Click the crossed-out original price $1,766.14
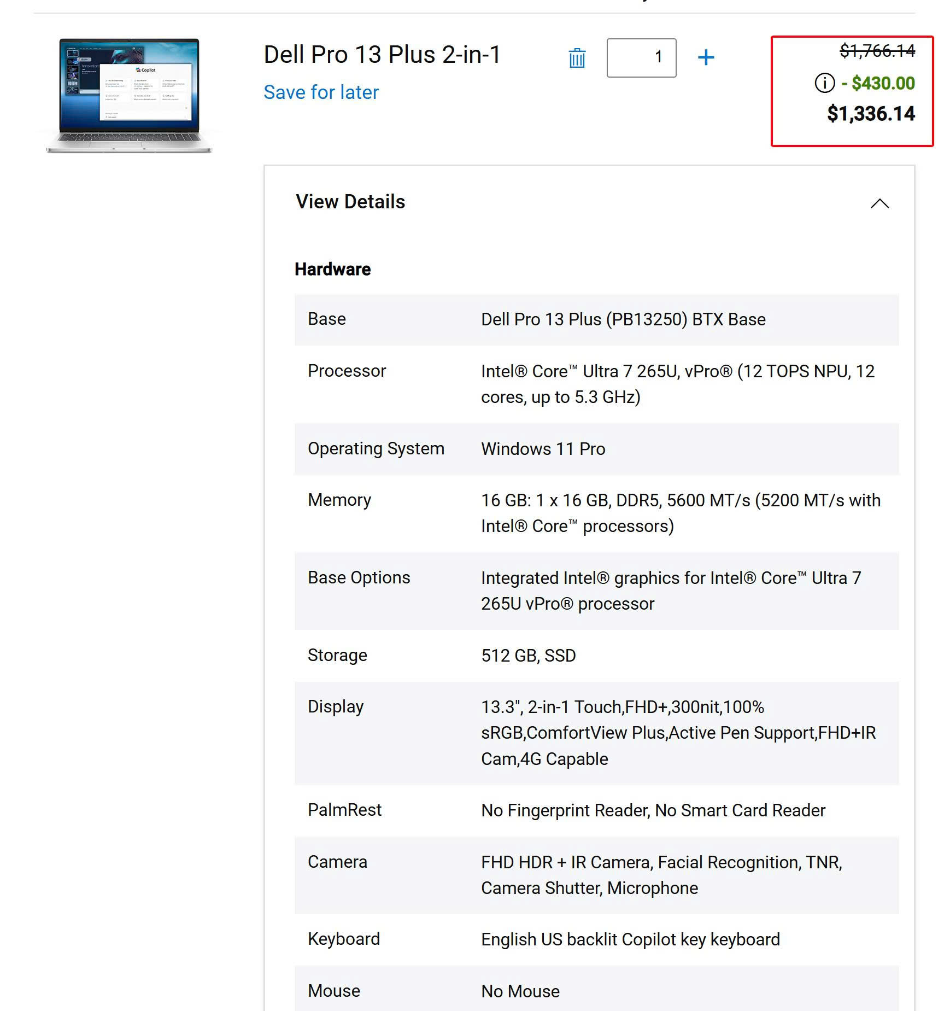Image resolution: width=950 pixels, height=1011 pixels. tap(877, 51)
